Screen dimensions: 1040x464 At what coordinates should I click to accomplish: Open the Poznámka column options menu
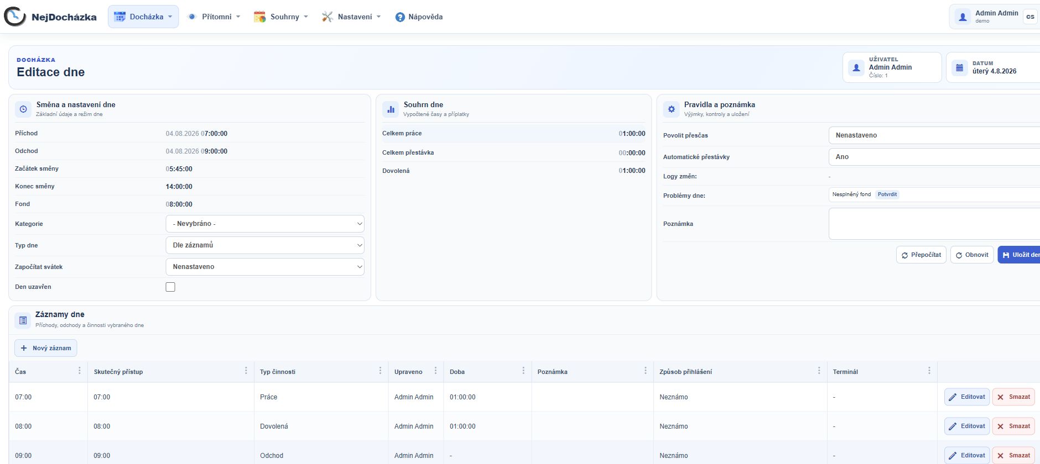(645, 371)
